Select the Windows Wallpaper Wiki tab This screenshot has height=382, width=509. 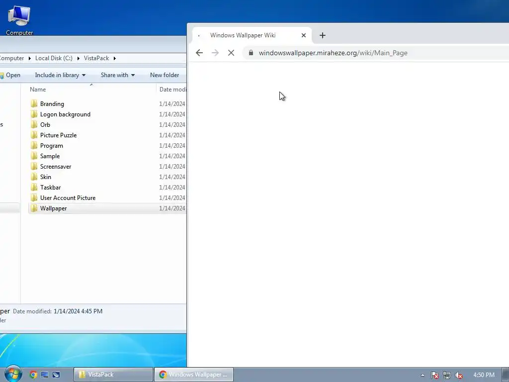point(252,35)
